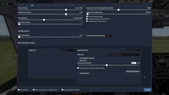The height and width of the screenshot is (95, 169).
Task: Click the Fertig button
Action: tap(147, 90)
